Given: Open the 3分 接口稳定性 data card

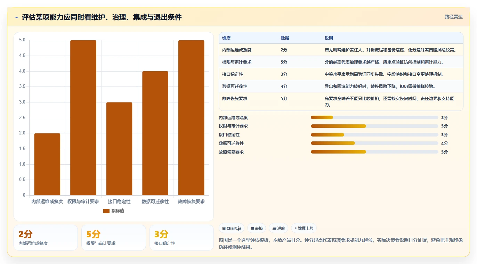Looking at the screenshot, I should click(x=181, y=238).
